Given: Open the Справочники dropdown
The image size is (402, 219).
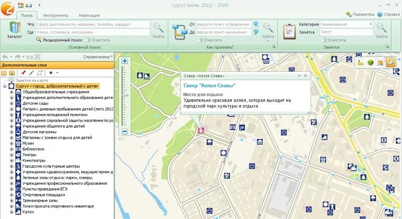Looking at the screenshot, I should point(97,57).
